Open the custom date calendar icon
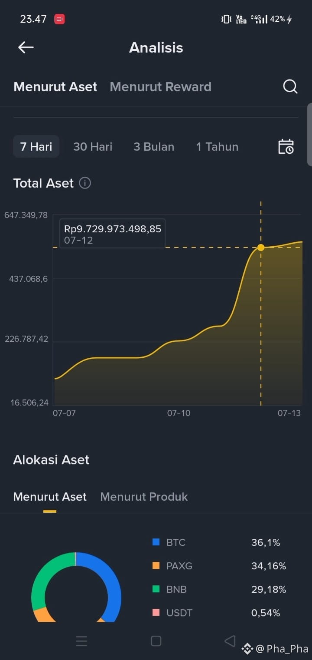This screenshot has height=660, width=312. coord(286,147)
